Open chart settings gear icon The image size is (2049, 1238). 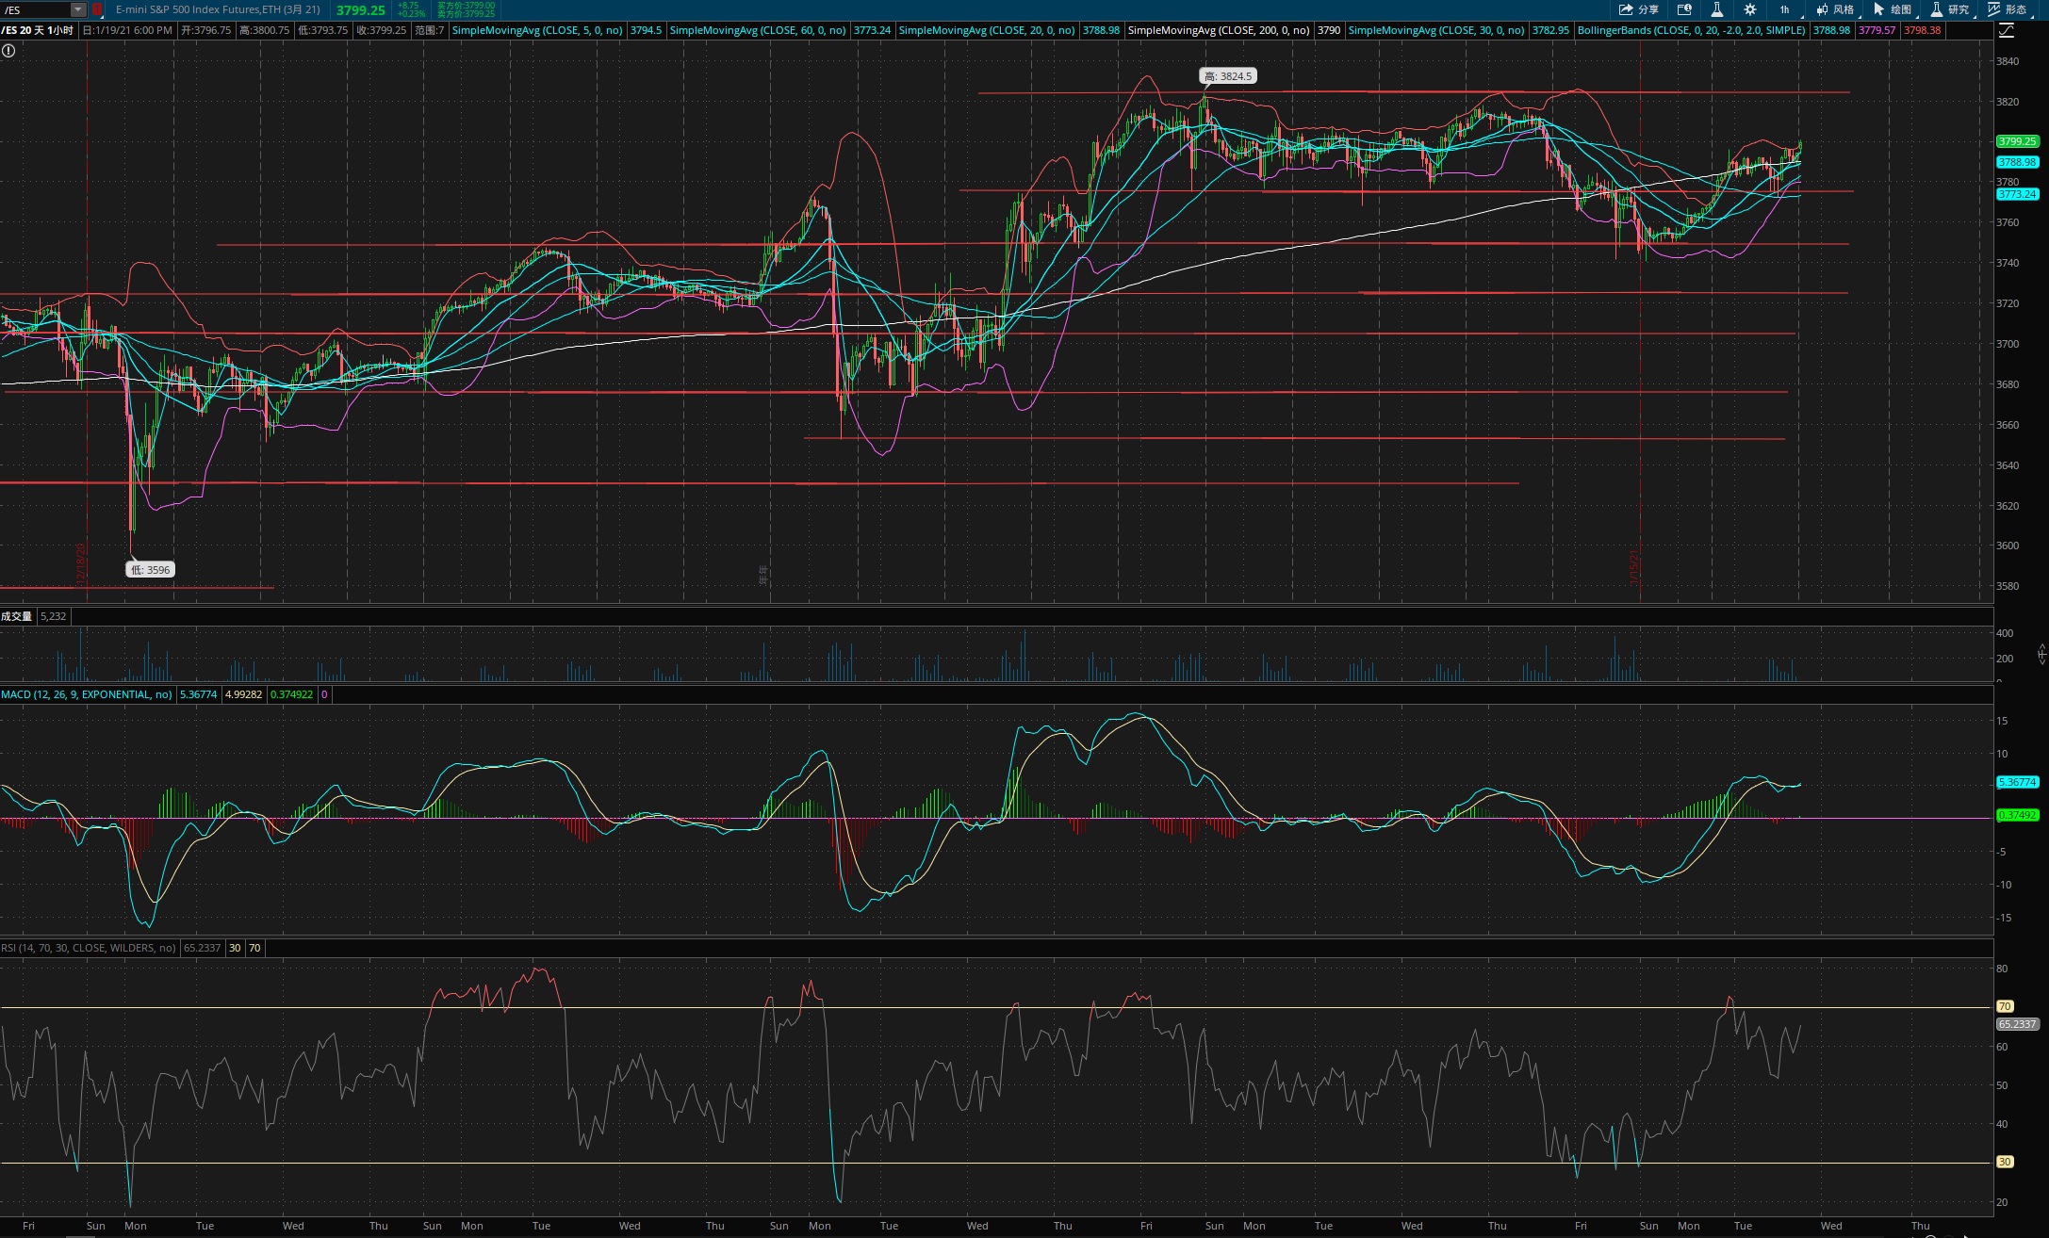tap(1750, 9)
